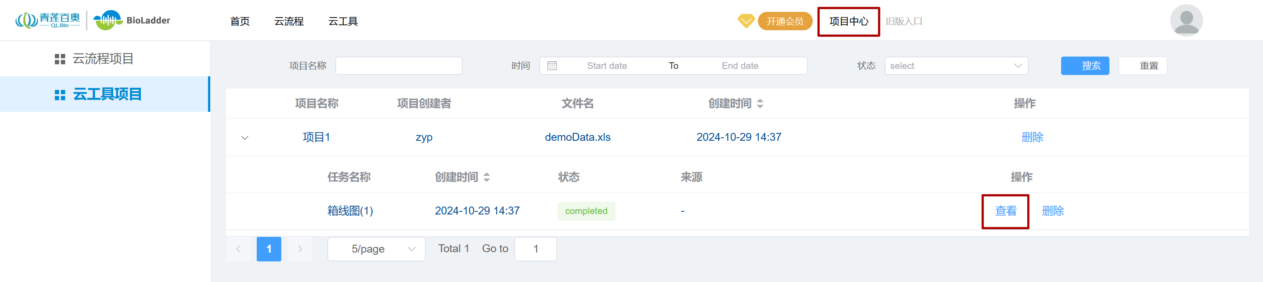This screenshot has height=282, width=1263.
Task: Open the 云流程 menu item
Action: pyautogui.click(x=289, y=21)
